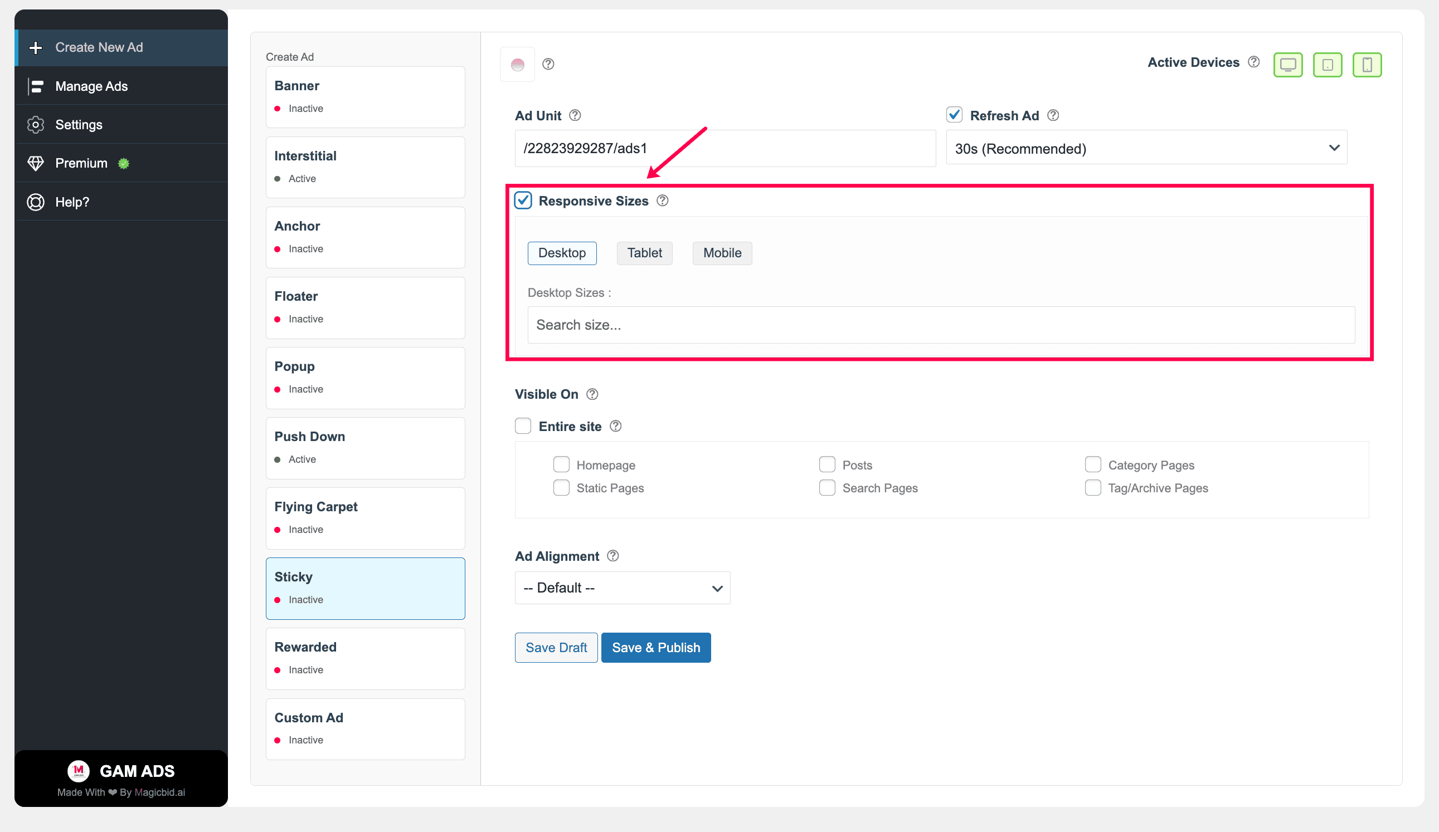The width and height of the screenshot is (1439, 832).
Task: Check the Tag/Archive Pages checkbox
Action: tap(1093, 488)
